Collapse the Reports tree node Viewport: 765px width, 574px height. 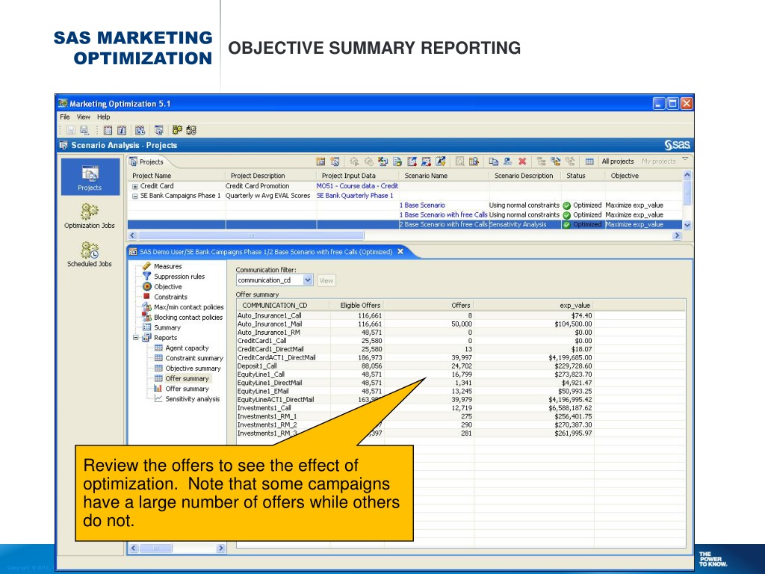137,338
